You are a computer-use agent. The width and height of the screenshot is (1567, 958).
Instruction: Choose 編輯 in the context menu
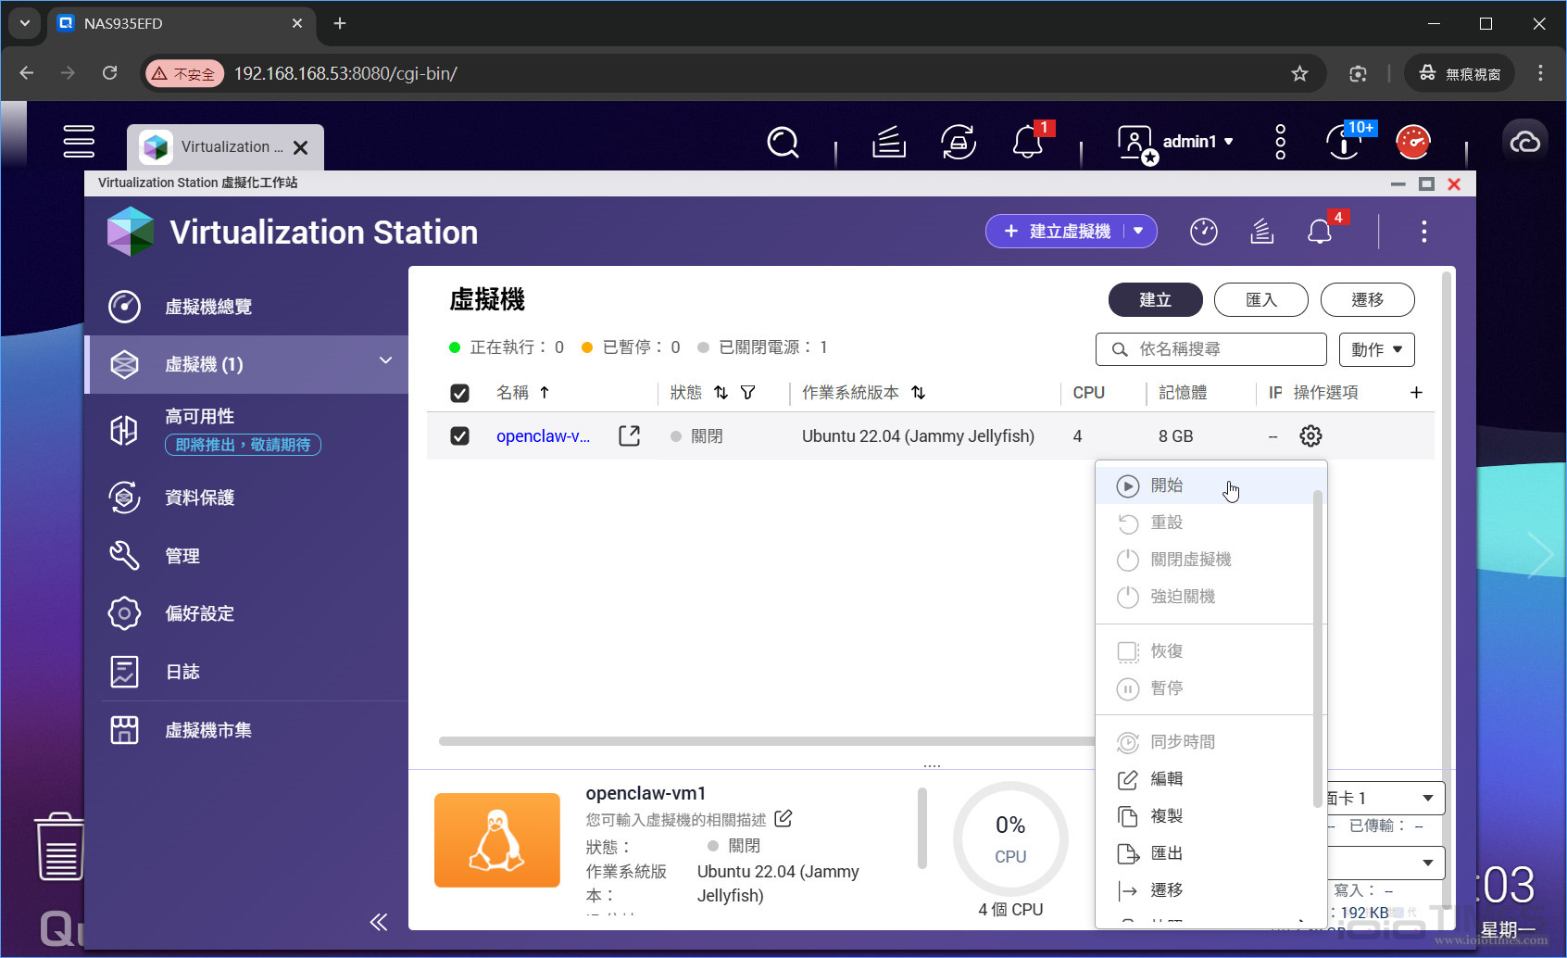[1167, 779]
